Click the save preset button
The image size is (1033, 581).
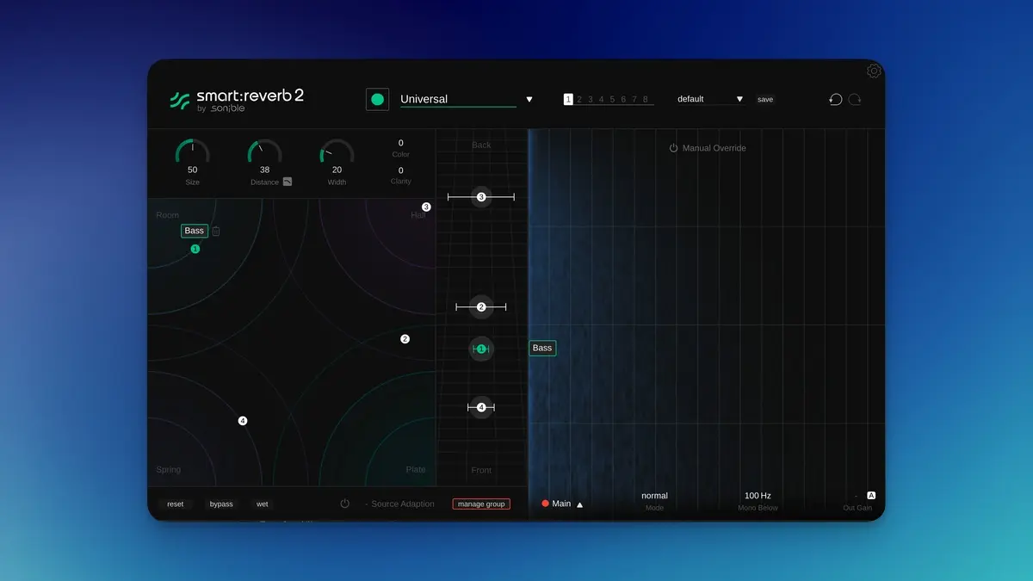pos(765,99)
